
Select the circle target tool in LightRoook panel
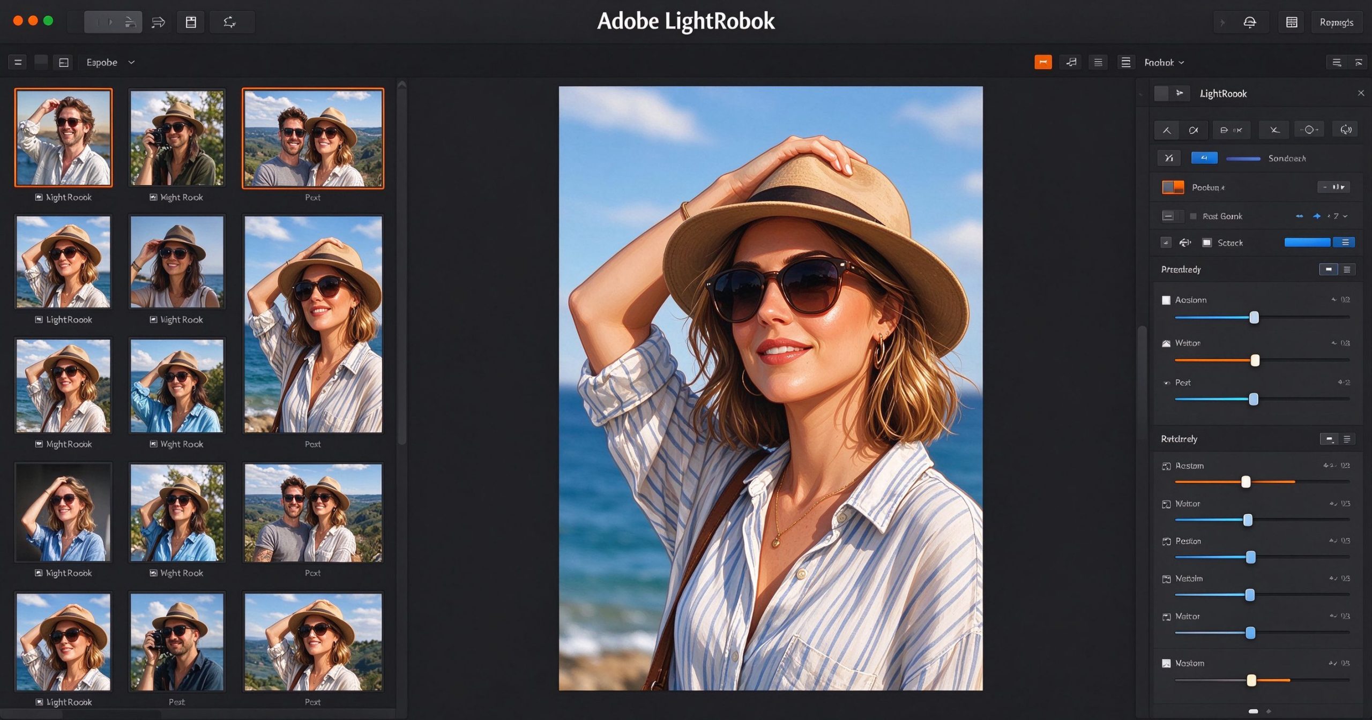1308,130
